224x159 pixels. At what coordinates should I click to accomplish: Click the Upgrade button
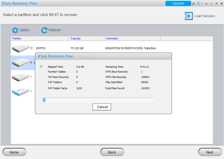(178, 4)
